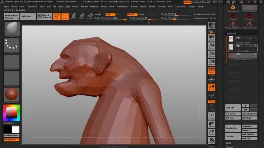
Task: Click the Del Other button
Action: click(250, 134)
